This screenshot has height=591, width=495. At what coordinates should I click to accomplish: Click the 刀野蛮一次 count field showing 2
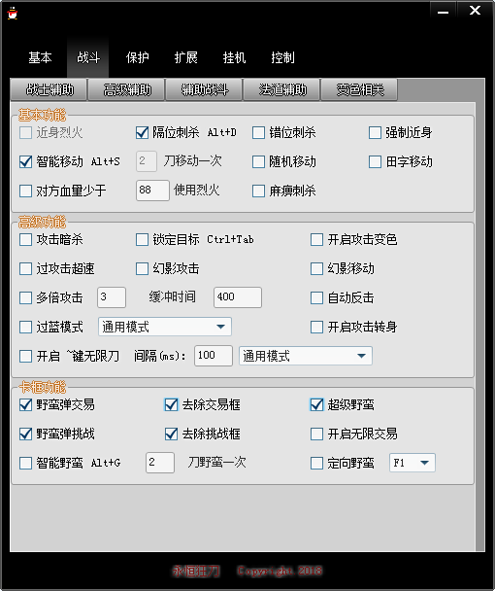(x=160, y=463)
